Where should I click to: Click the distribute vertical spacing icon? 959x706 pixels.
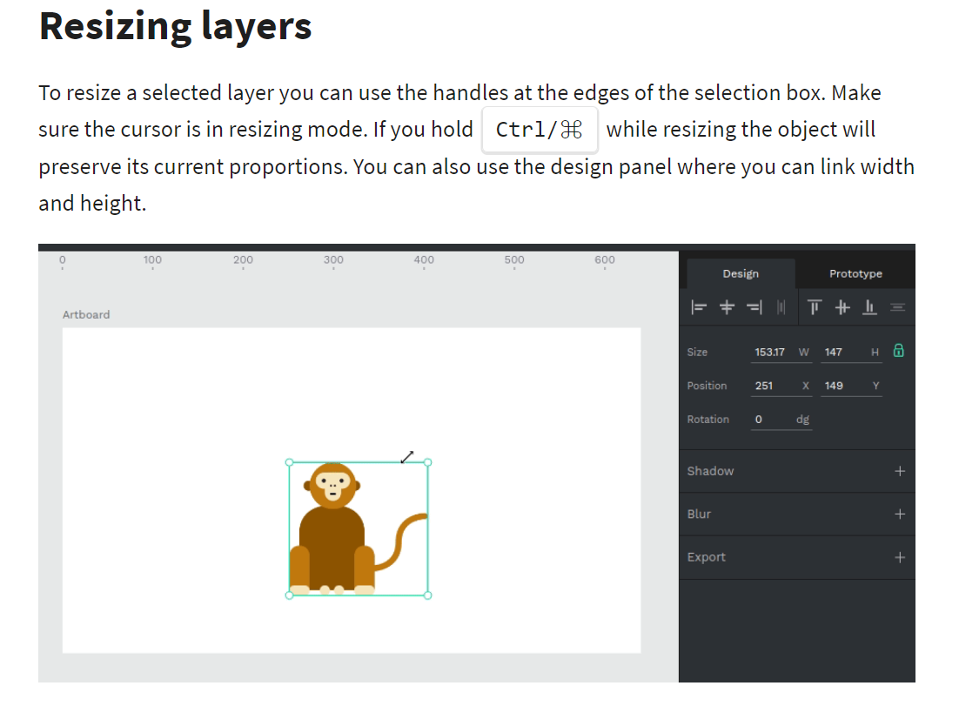[897, 307]
